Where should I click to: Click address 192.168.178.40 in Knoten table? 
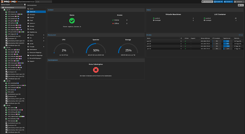pyautogui.click(x=205, y=49)
